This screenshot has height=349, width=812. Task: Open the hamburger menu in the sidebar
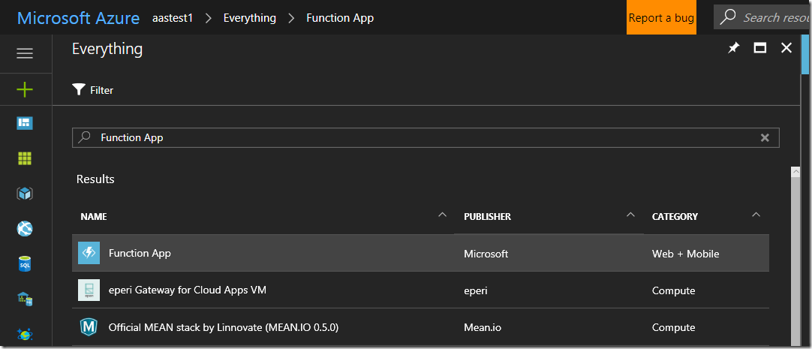click(x=25, y=53)
